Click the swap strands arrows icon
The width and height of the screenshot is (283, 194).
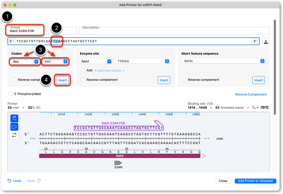[x=14, y=135]
